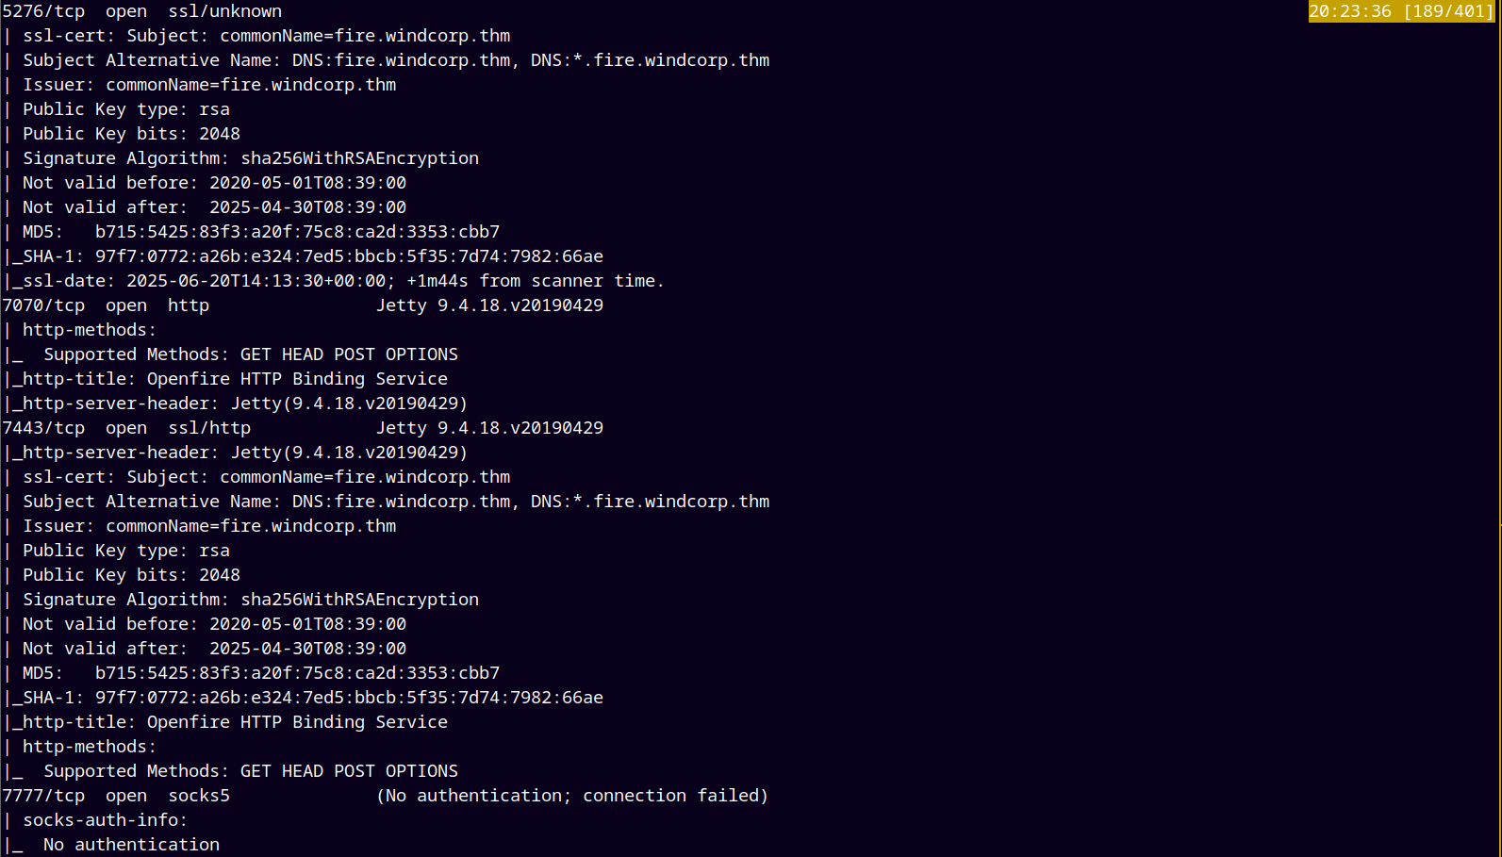Click the first Not valid after date

(308, 207)
